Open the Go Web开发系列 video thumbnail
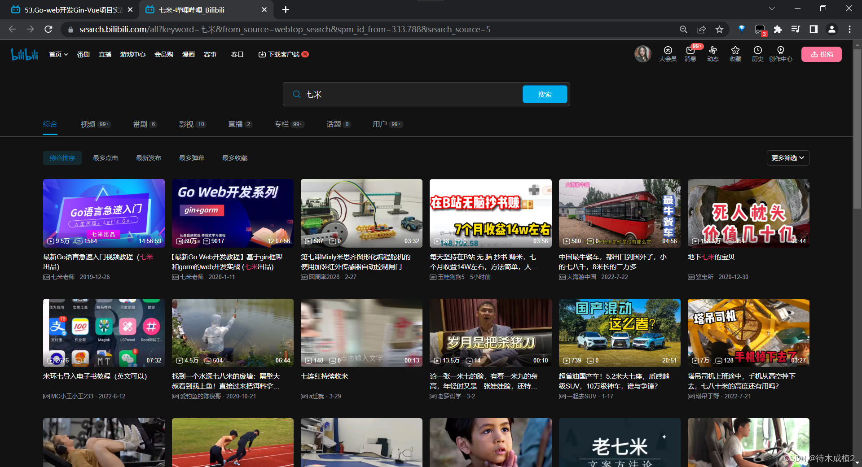This screenshot has height=467, width=862. pos(233,213)
